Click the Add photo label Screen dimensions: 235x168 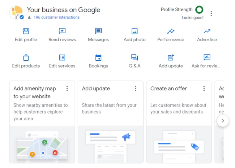[x=134, y=40]
